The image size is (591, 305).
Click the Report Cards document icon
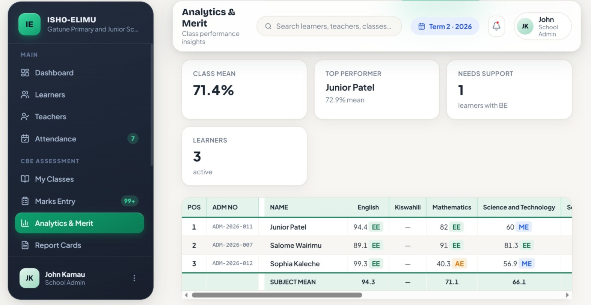(x=25, y=245)
